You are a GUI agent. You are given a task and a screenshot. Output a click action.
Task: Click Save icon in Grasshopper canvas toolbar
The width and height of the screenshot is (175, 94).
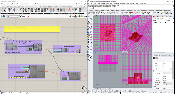[4, 16]
